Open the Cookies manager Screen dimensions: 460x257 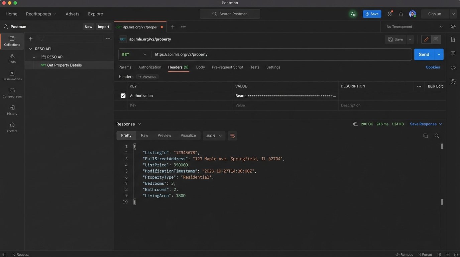pos(433,67)
